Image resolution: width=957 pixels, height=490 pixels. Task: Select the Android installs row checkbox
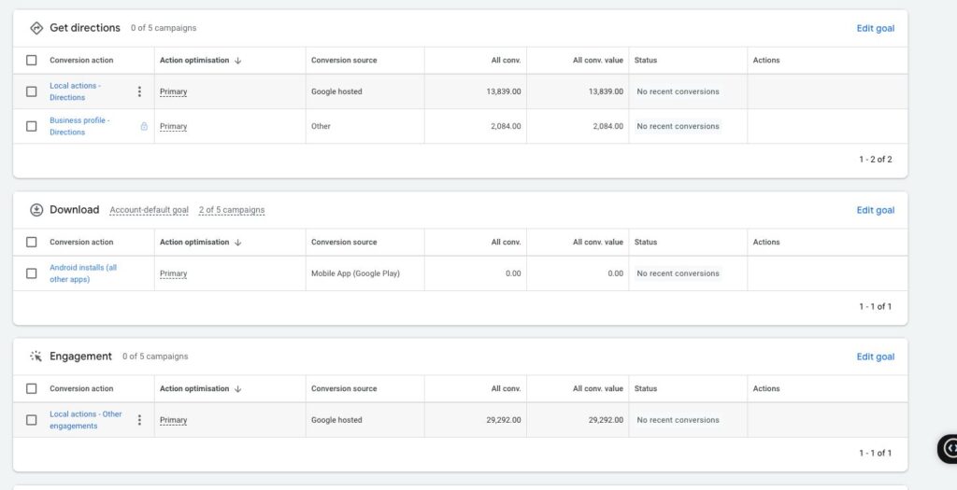click(x=32, y=273)
